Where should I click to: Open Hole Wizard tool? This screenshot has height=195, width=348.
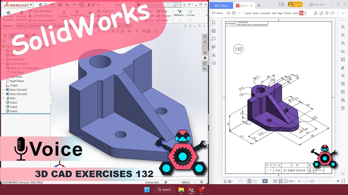[77, 14]
